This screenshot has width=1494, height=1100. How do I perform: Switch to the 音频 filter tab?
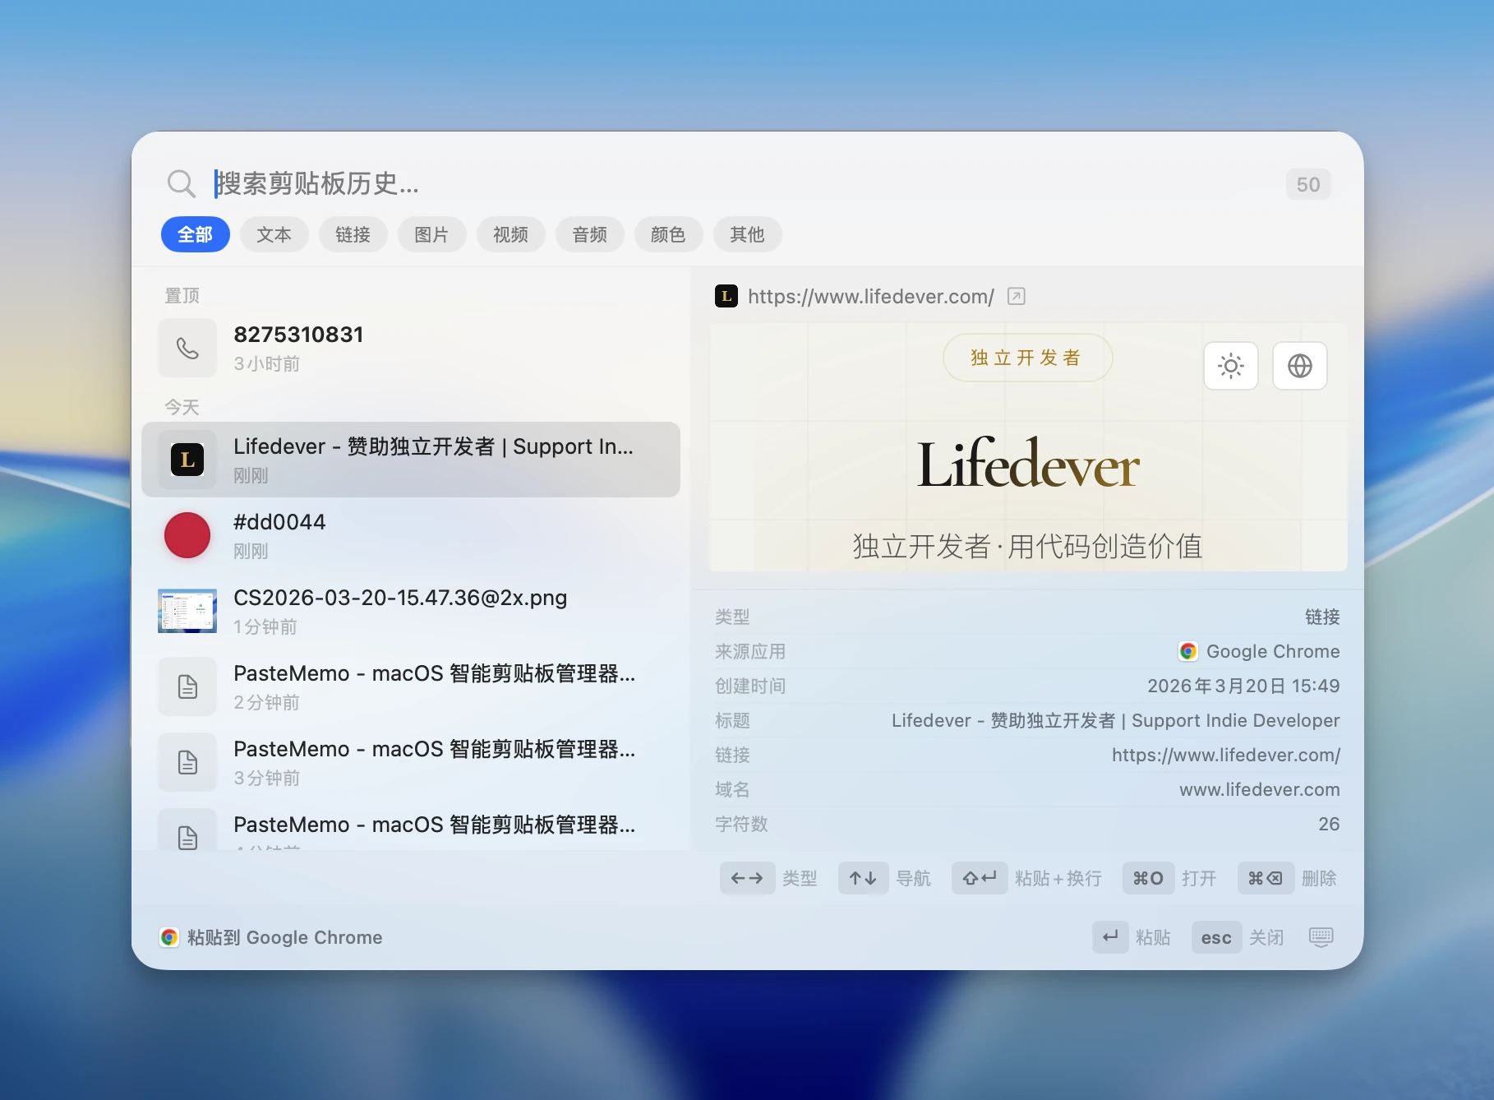(x=589, y=235)
